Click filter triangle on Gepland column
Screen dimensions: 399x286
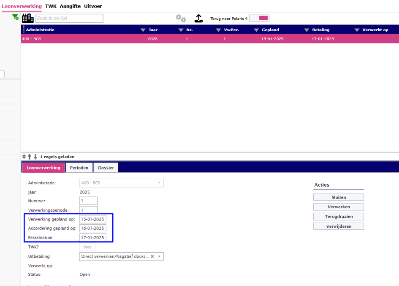(256, 30)
